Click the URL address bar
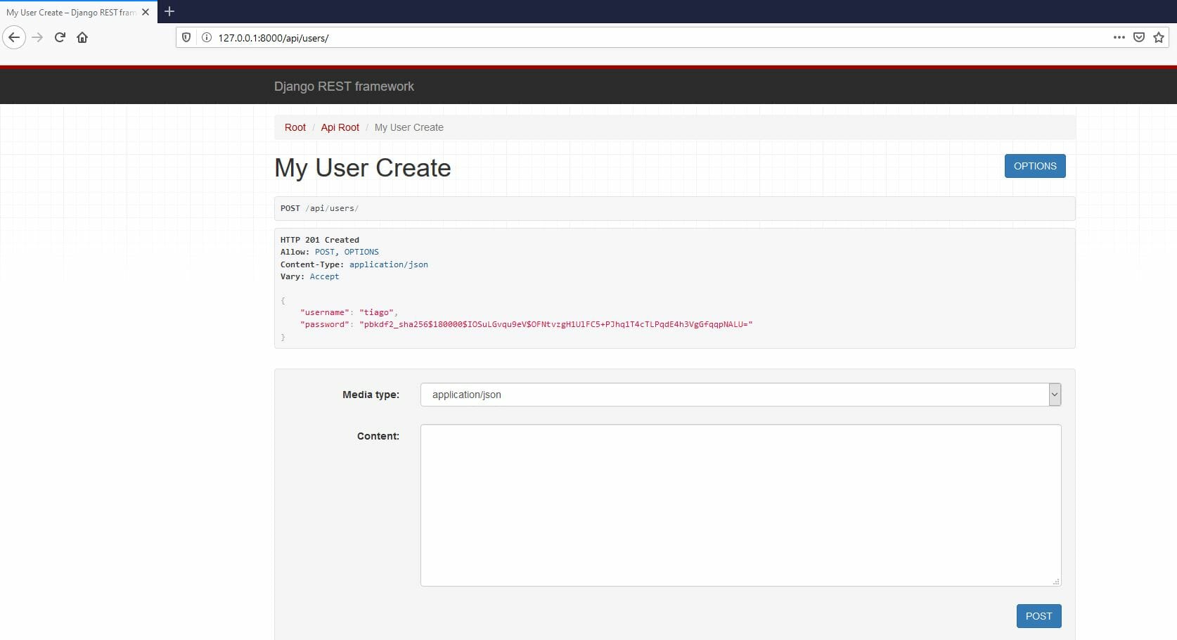This screenshot has height=640, width=1177. (633, 38)
